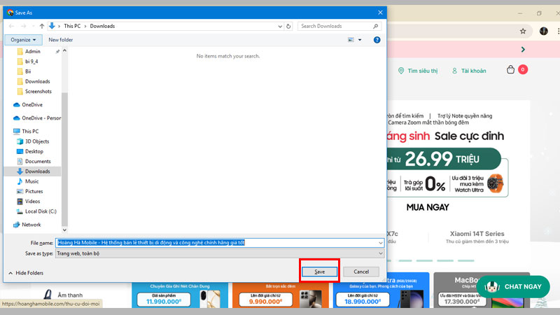
Task: Open the address bar history dropdown
Action: [x=280, y=26]
